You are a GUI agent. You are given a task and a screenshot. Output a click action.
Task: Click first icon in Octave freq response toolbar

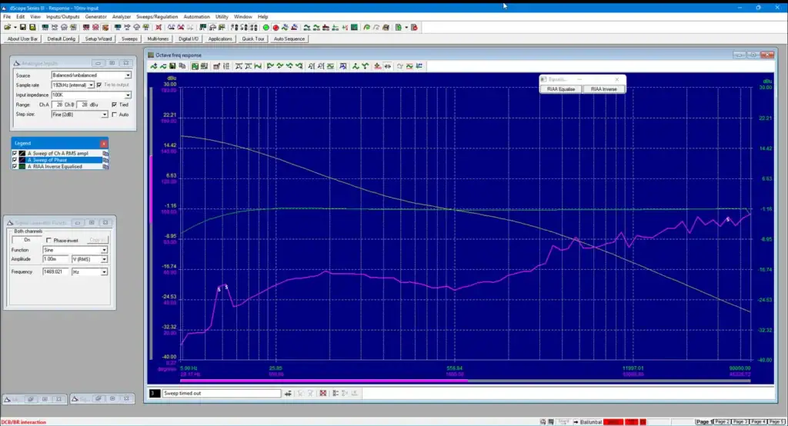[x=152, y=66]
